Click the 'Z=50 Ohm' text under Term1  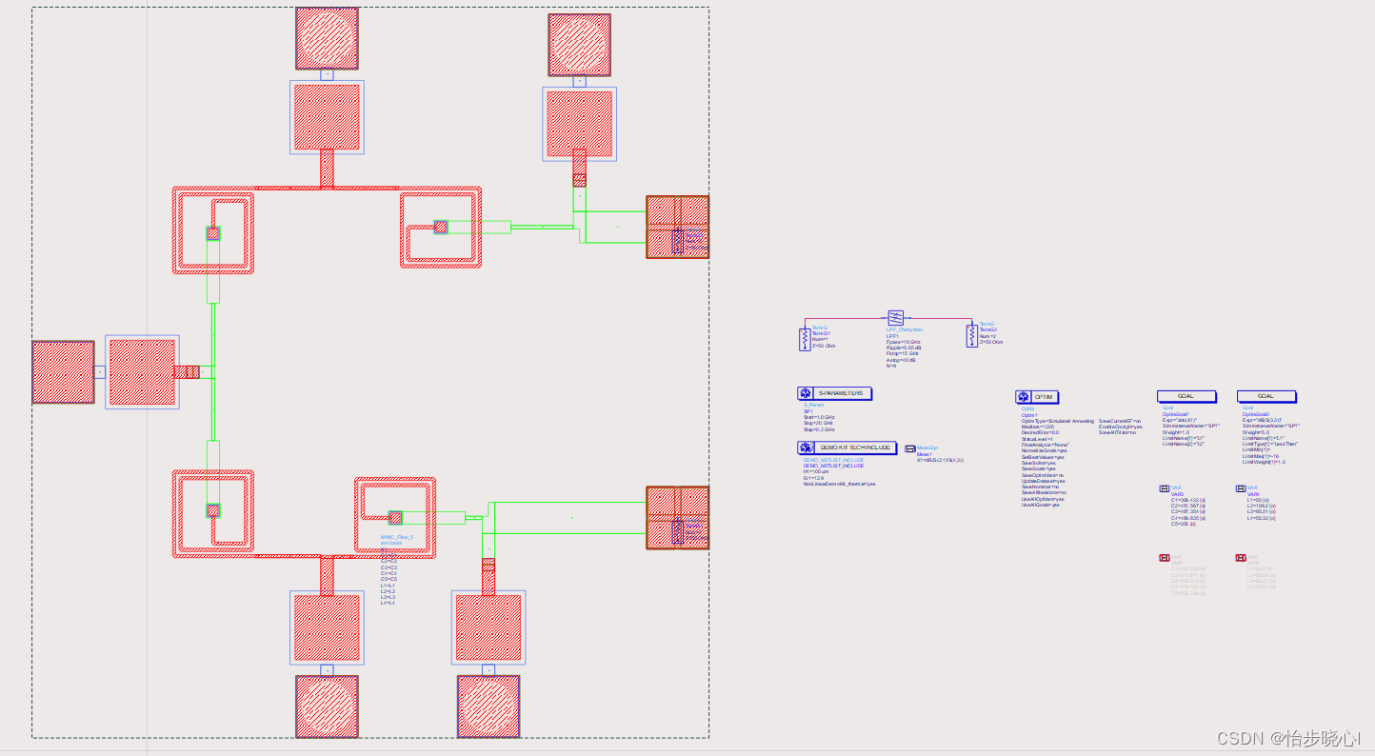tap(824, 346)
